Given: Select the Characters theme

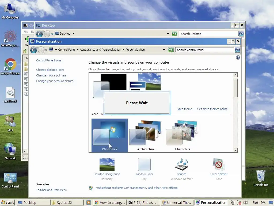Looking at the screenshot, I should (x=182, y=135).
